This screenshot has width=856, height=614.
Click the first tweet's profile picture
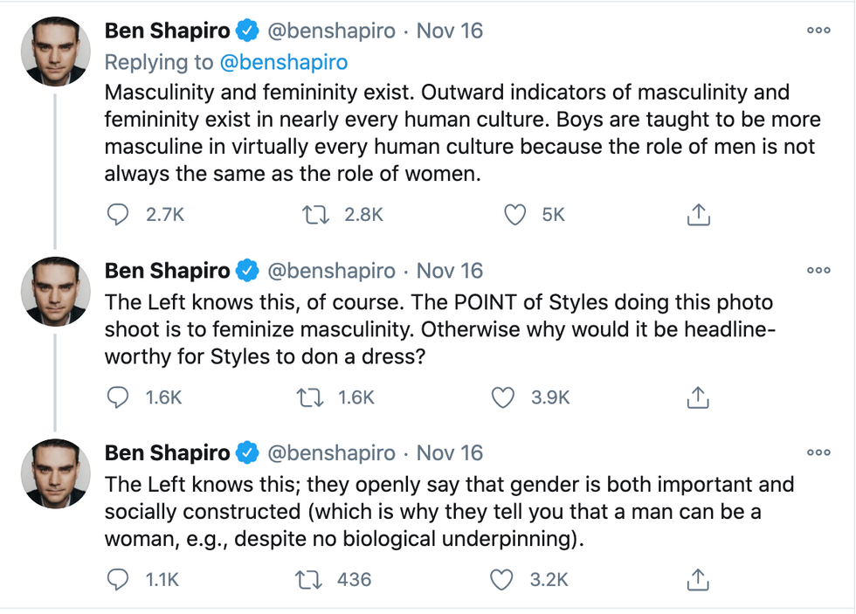tap(55, 52)
